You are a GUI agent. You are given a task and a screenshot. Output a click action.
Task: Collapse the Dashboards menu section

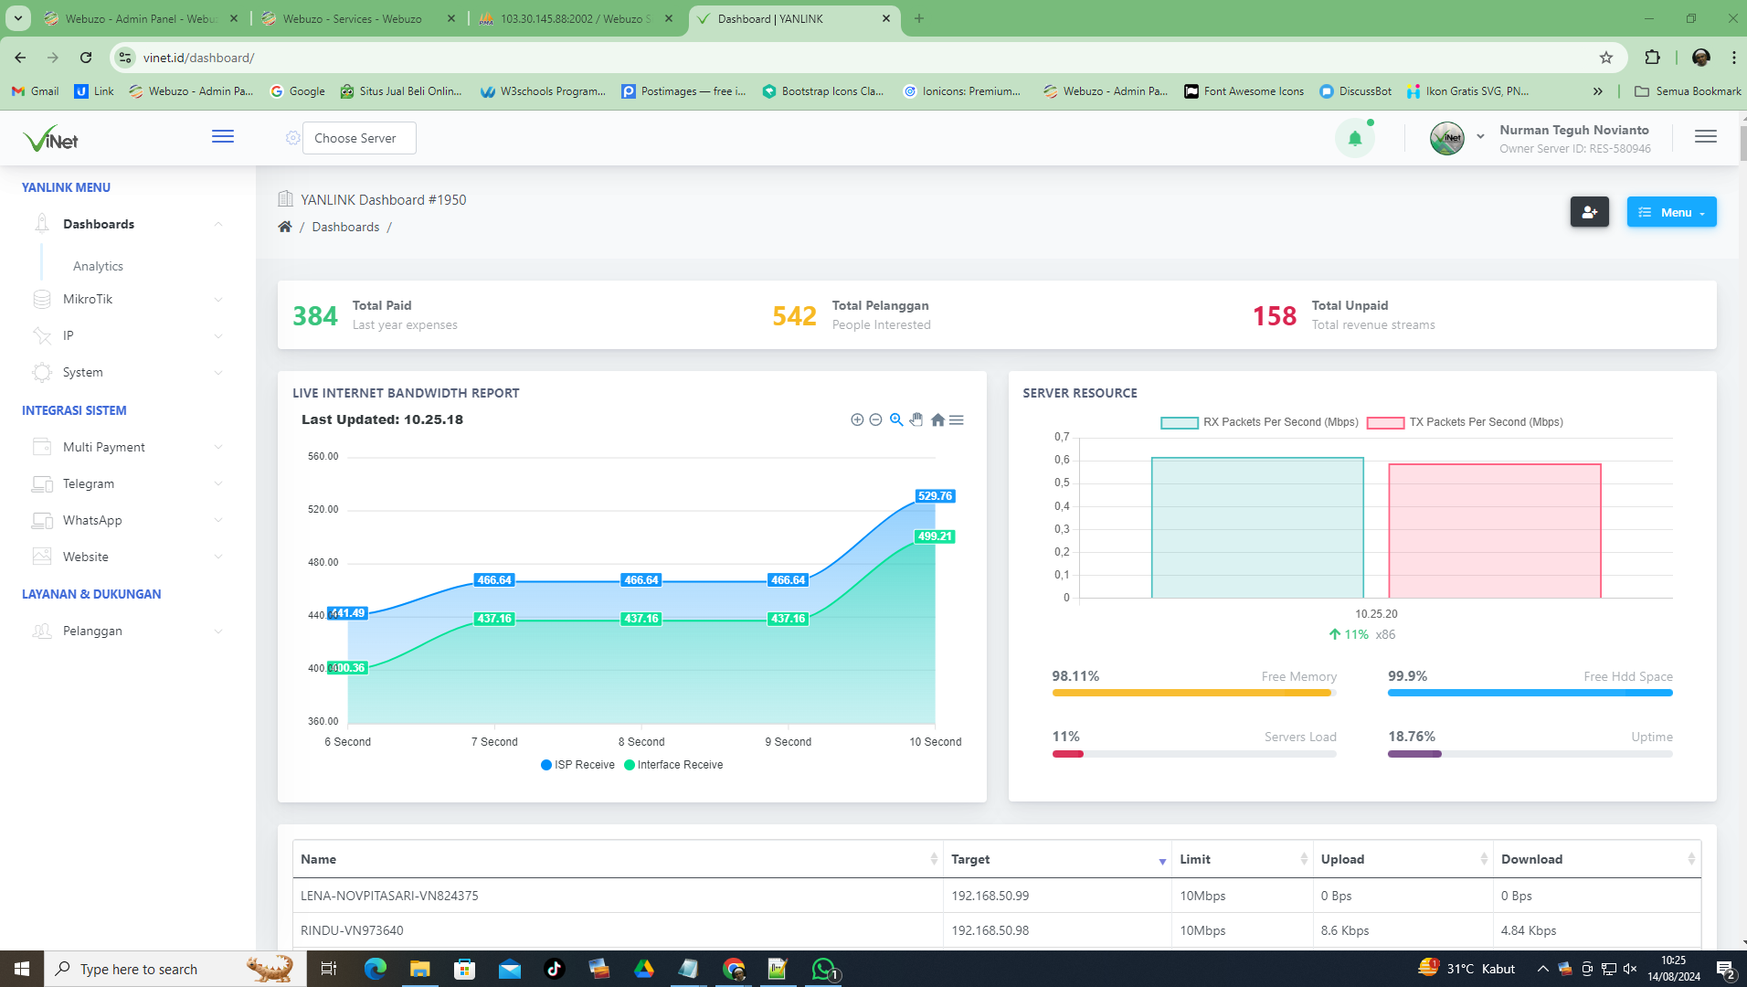pyautogui.click(x=128, y=224)
